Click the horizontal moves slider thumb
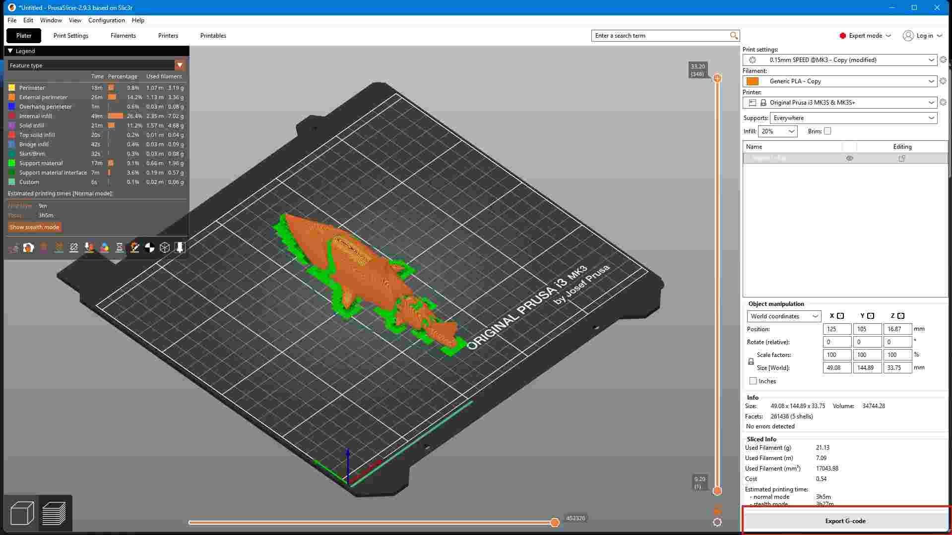Screen dimensions: 952x535 click(555, 523)
